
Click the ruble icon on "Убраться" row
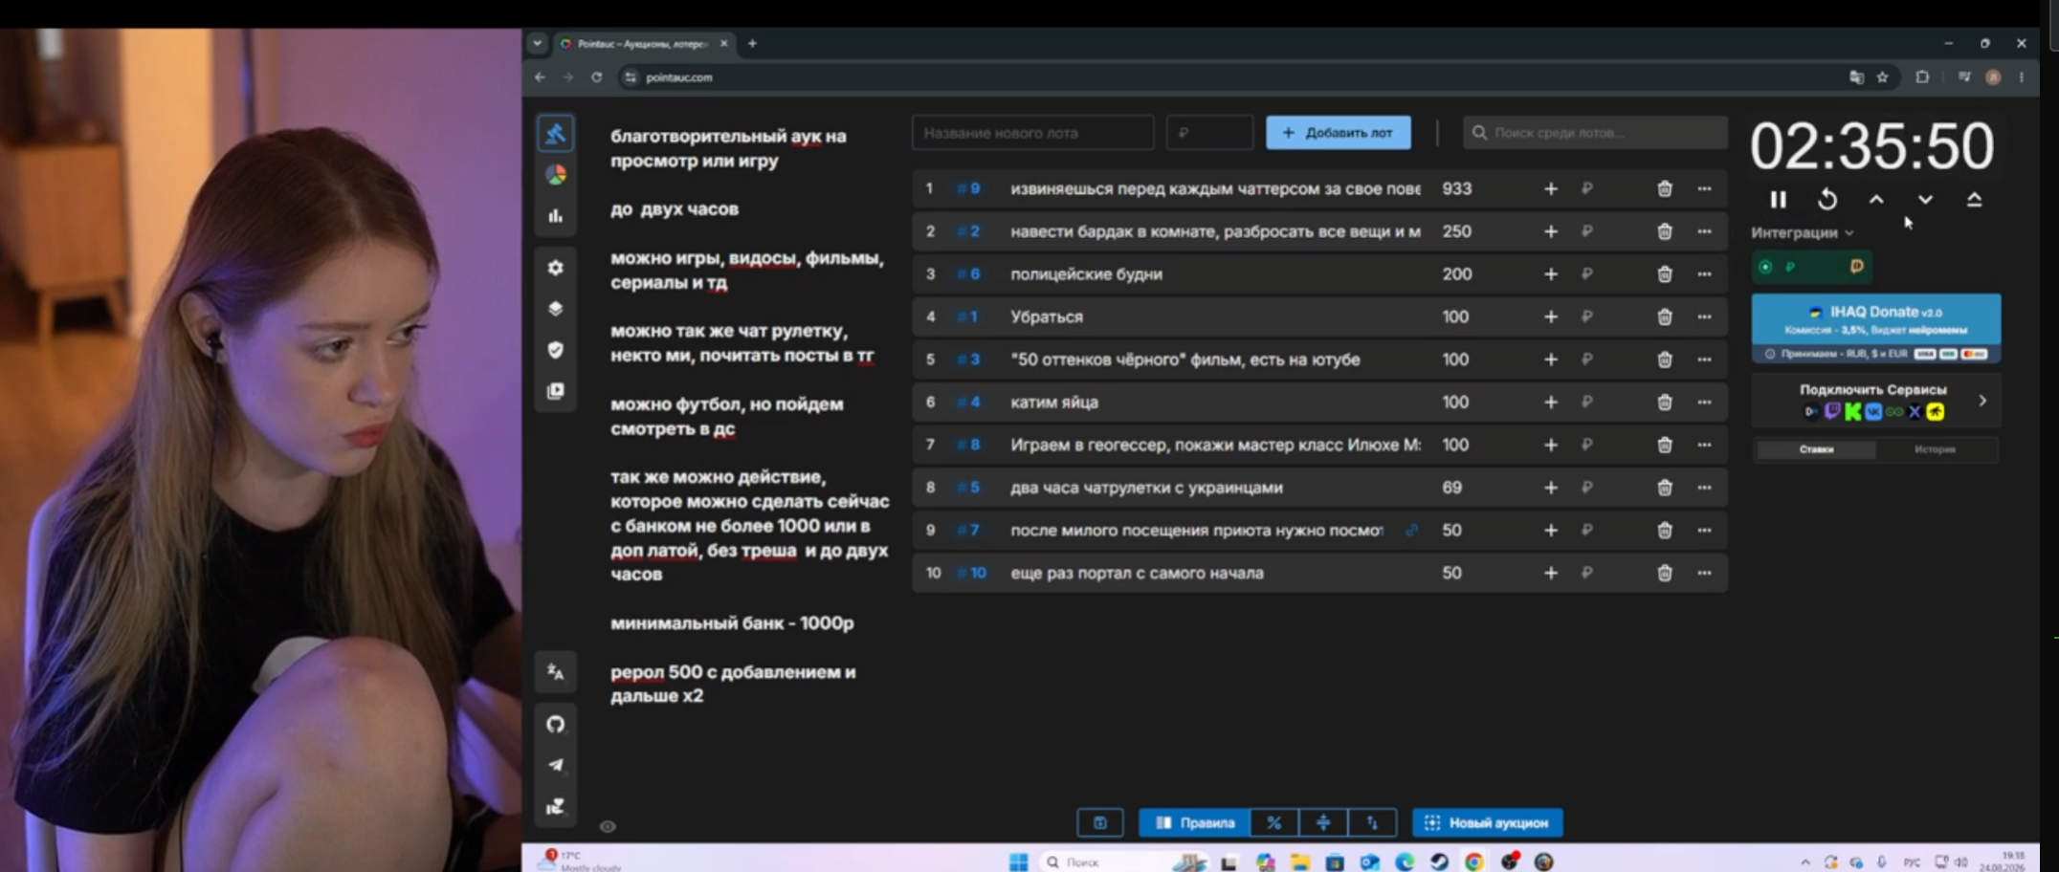click(x=1587, y=317)
